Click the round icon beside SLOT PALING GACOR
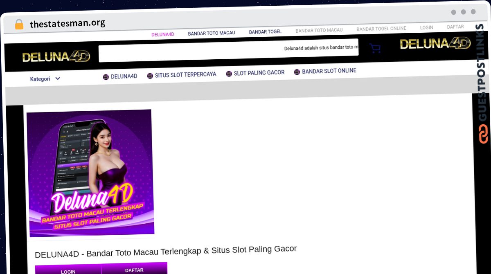The image size is (491, 274). point(229,74)
